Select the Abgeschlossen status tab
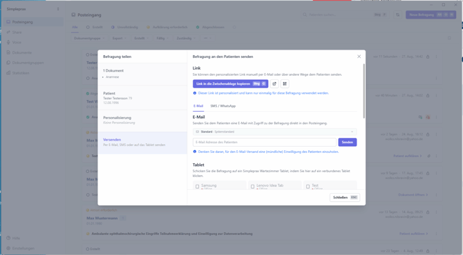 tap(210, 27)
